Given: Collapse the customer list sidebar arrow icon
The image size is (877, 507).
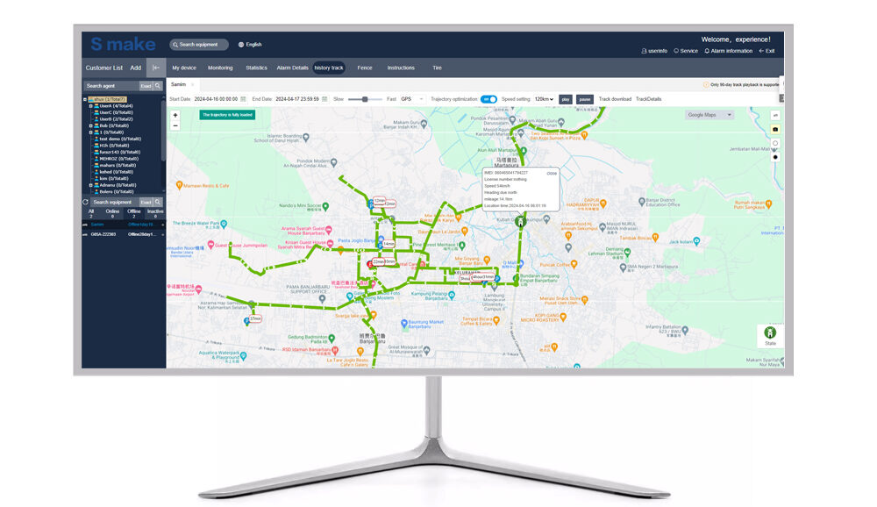Looking at the screenshot, I should tap(156, 68).
